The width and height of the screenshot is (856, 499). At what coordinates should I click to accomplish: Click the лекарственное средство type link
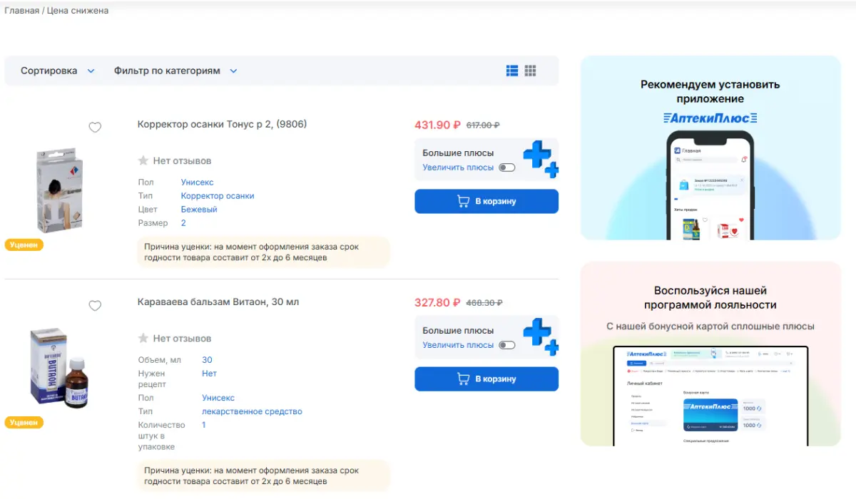point(252,411)
